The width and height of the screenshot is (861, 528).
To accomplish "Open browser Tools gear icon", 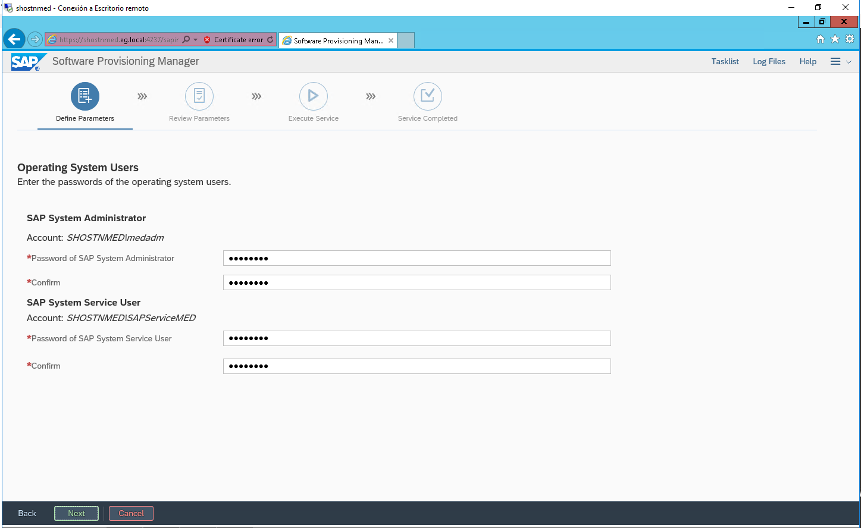I will point(850,39).
